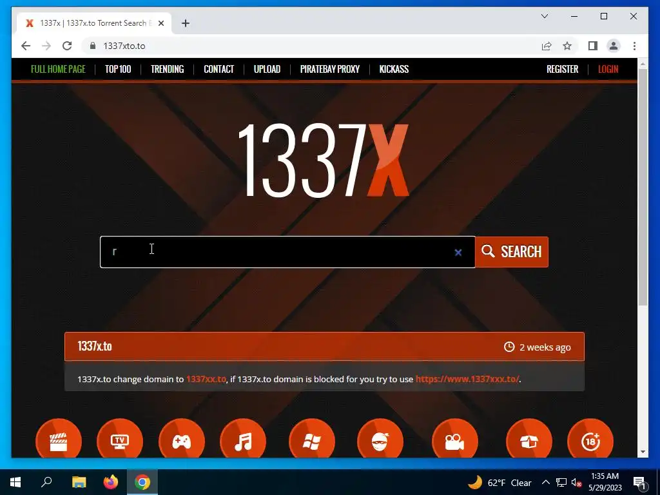Open the KICKASS menu item
This screenshot has width=660, height=495.
[x=394, y=69]
